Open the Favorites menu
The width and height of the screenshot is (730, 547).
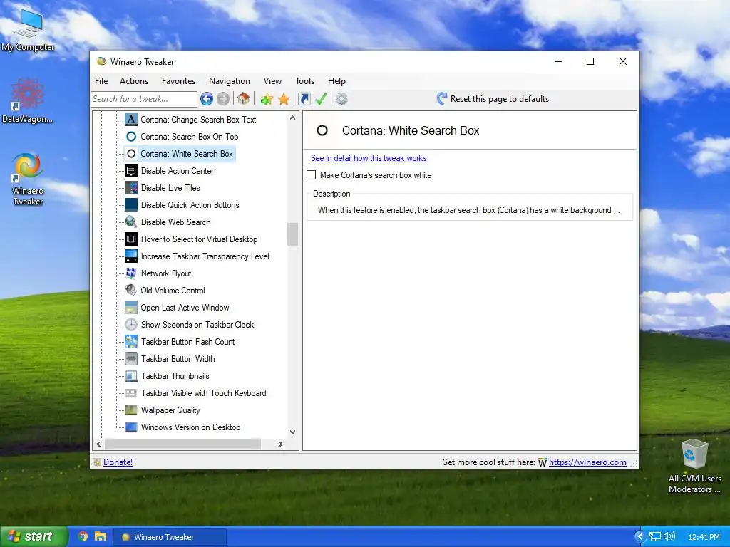(178, 81)
